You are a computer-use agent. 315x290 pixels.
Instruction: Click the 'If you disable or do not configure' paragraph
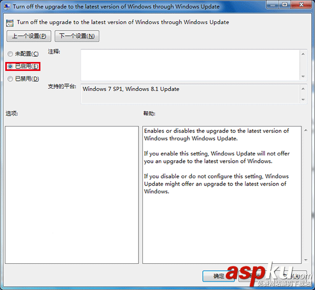point(216,184)
